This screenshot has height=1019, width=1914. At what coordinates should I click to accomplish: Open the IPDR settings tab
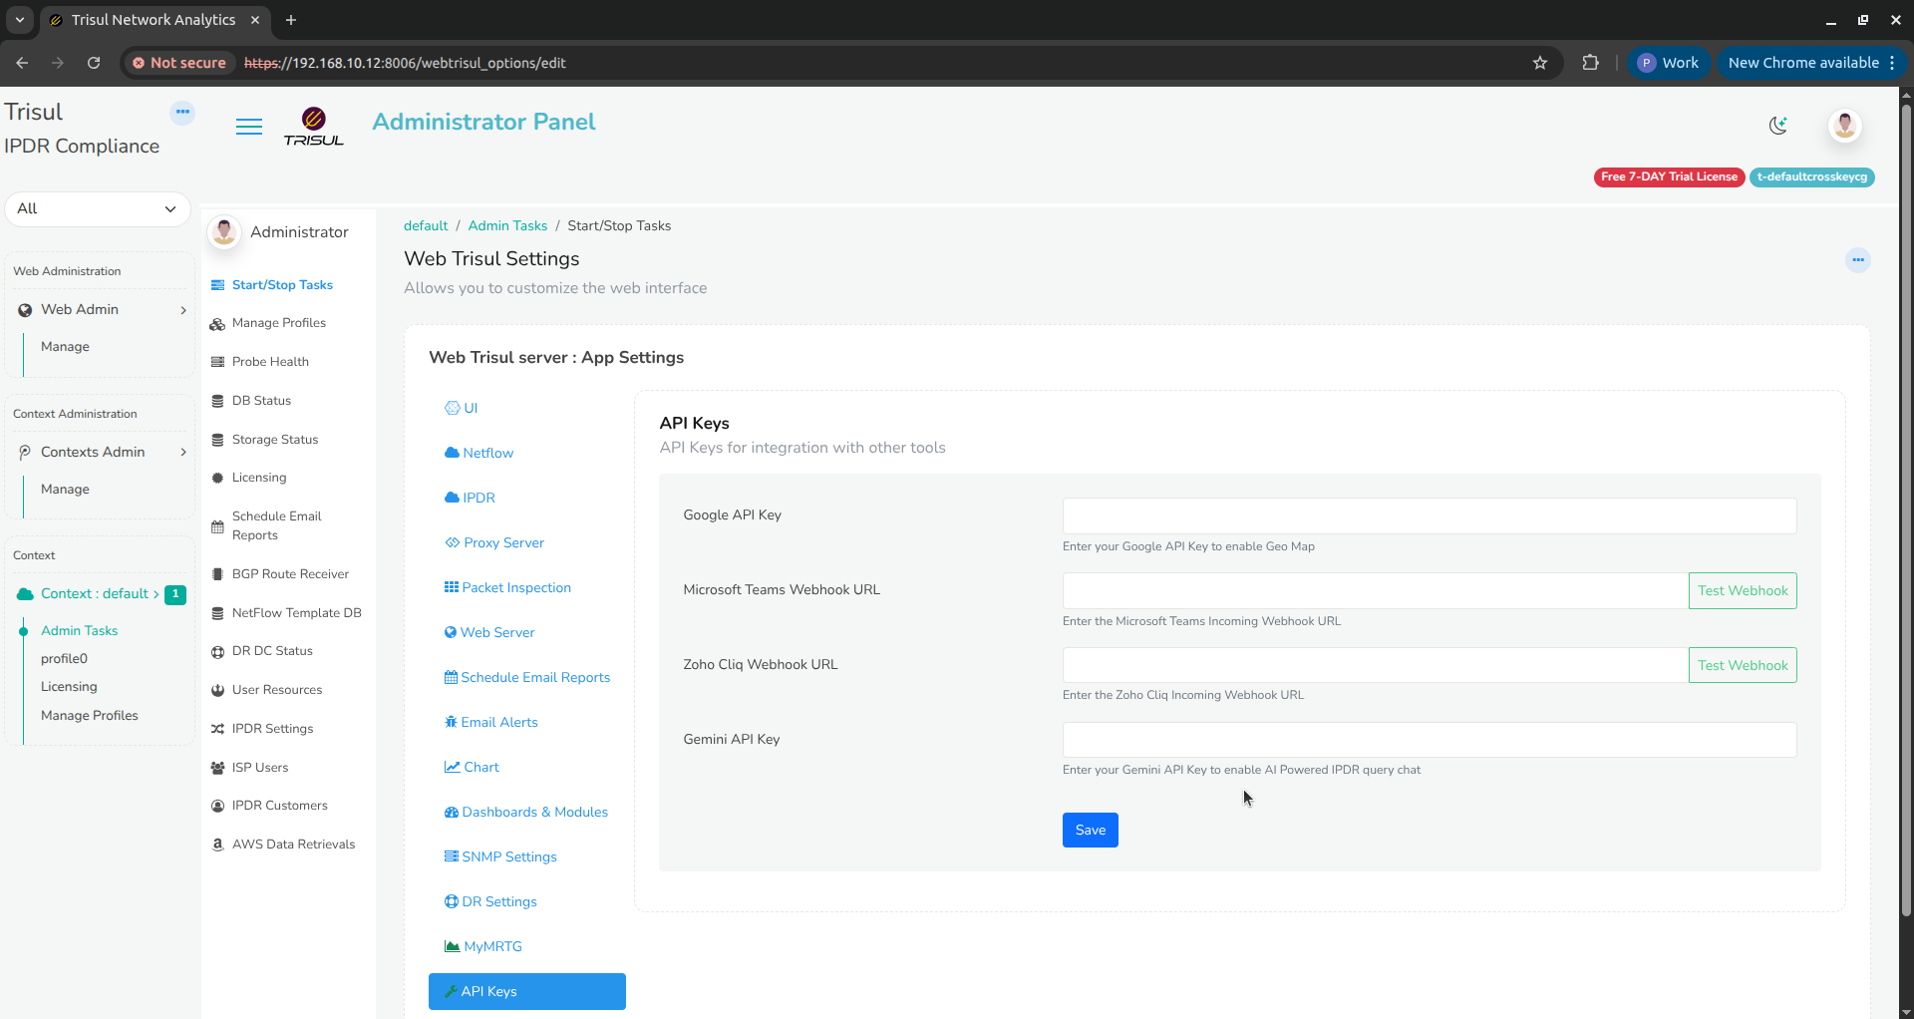(x=470, y=498)
